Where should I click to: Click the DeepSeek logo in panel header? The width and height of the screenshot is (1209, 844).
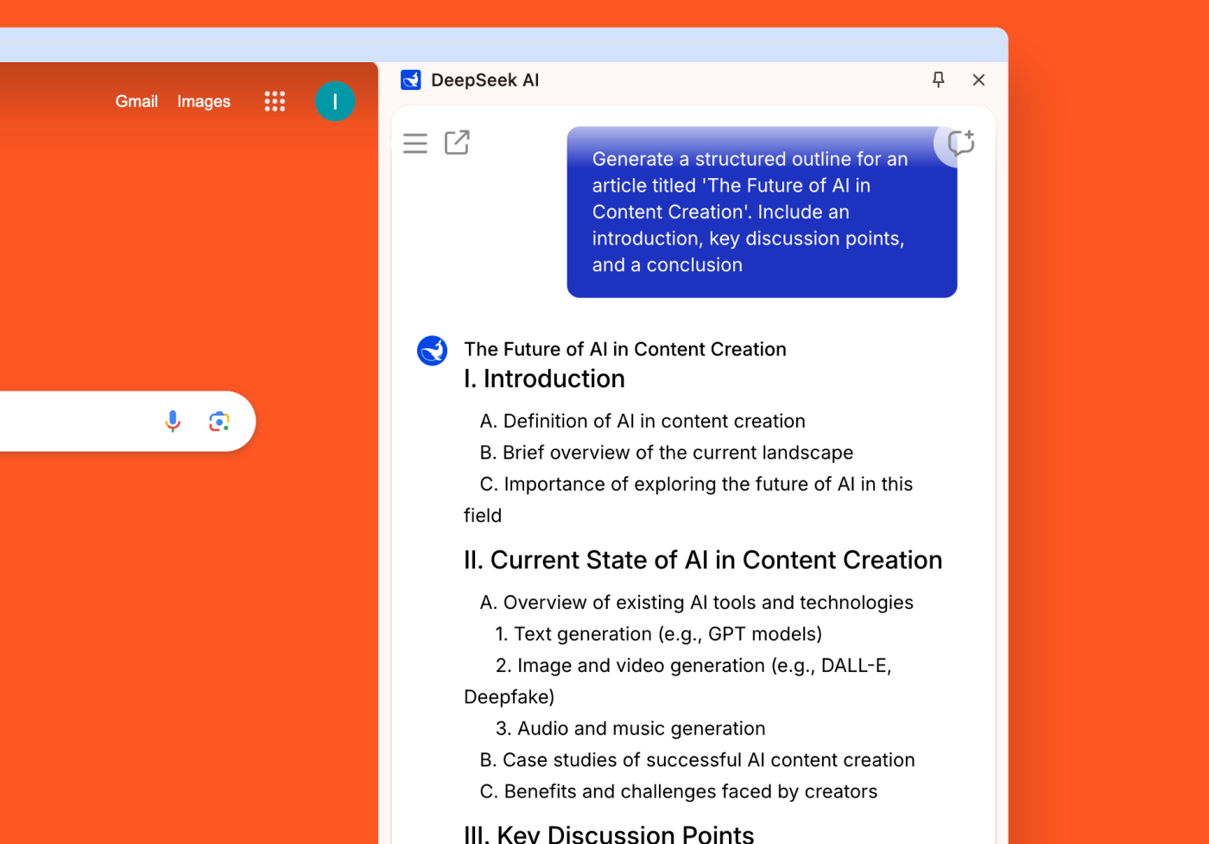point(411,79)
